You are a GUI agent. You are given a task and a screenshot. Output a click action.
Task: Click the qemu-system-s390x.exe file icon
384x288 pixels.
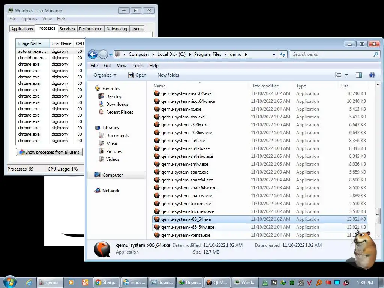157,124
